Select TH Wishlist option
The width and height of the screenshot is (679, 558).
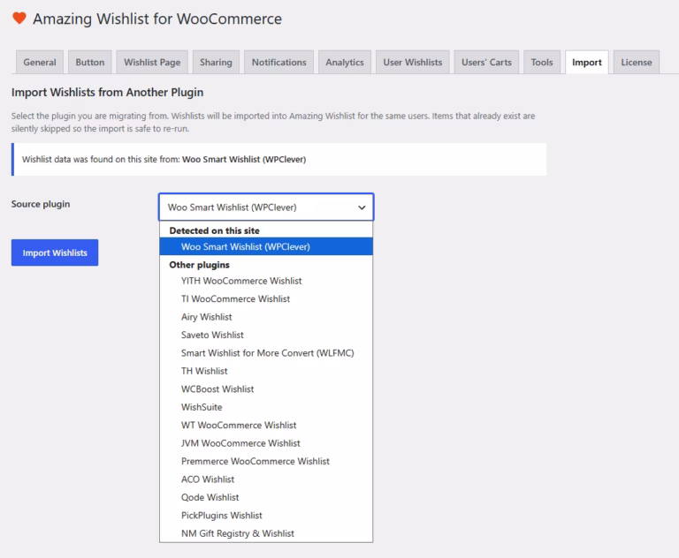click(x=266, y=371)
